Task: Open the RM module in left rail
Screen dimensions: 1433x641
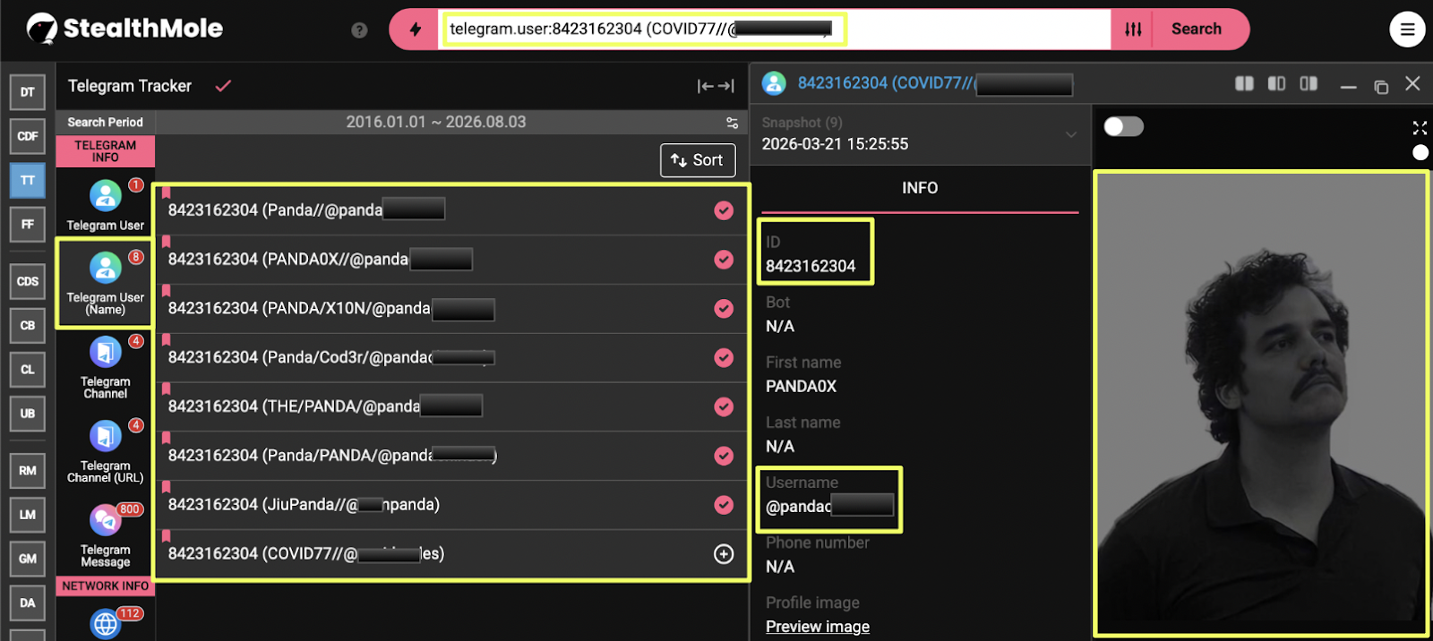Action: pos(28,470)
